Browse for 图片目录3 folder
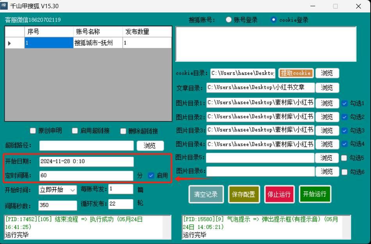The width and height of the screenshot is (371, 244). pos(327,131)
